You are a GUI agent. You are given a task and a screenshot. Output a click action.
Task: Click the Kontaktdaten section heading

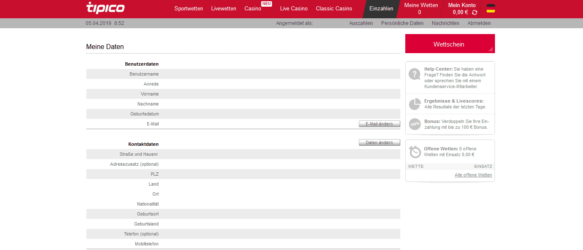[x=143, y=144]
